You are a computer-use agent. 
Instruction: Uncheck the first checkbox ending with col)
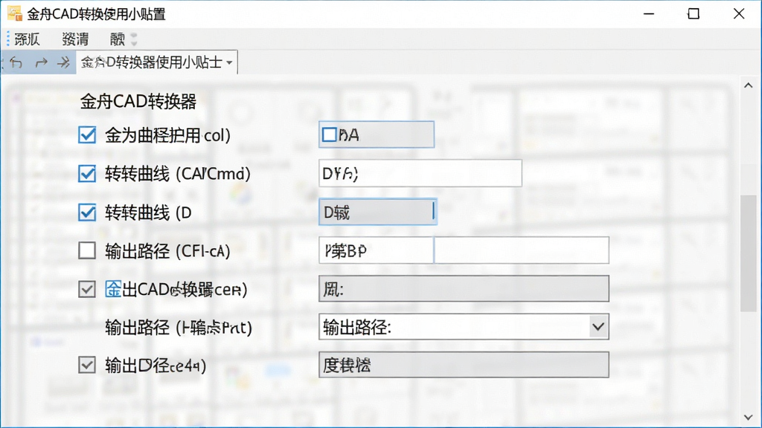click(87, 135)
